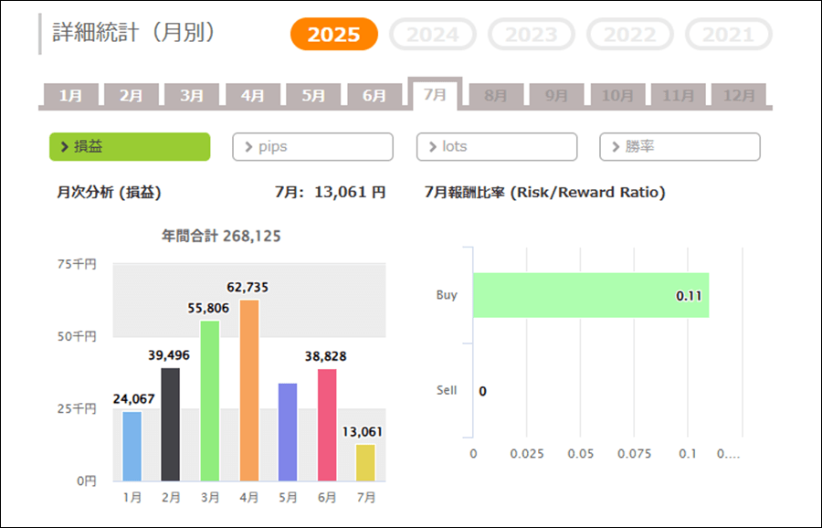822x528 pixels.
Task: Open the 2月 month tab
Action: tap(131, 95)
